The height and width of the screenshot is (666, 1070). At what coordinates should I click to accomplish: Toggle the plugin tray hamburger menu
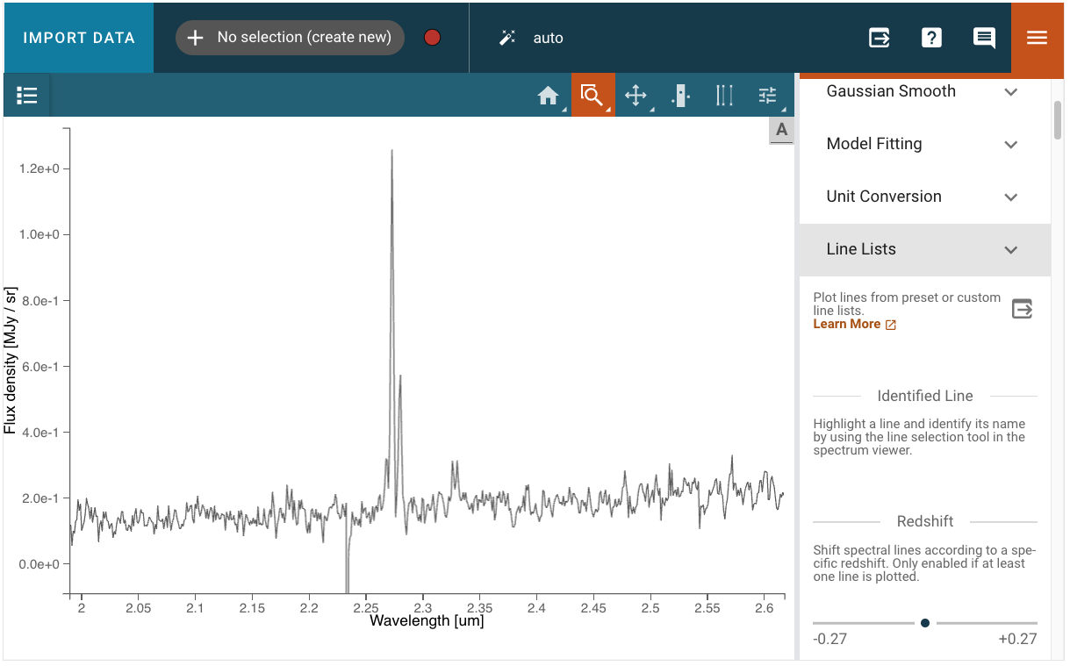coord(1037,38)
